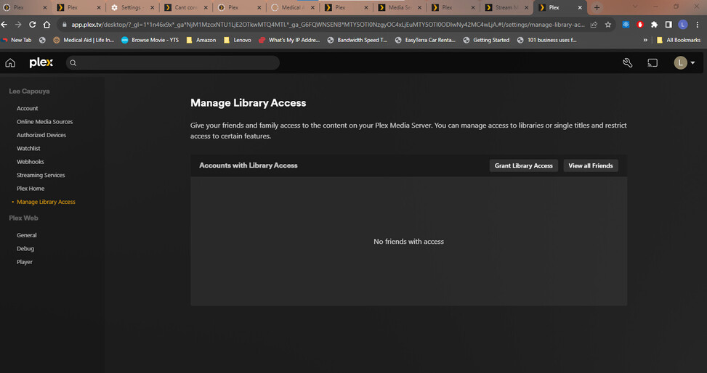Image resolution: width=707 pixels, height=373 pixels.
Task: Open the Chrome three-dot menu
Action: (x=698, y=25)
